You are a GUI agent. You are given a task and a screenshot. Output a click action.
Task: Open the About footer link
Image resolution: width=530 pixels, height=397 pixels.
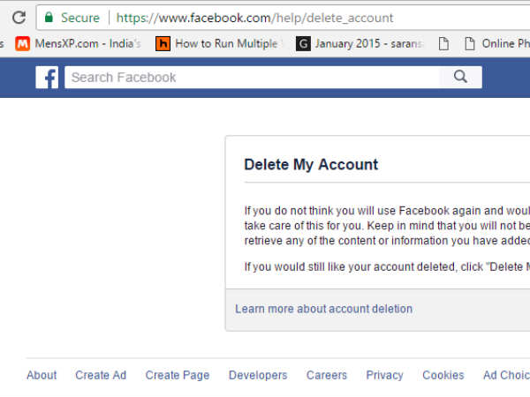(x=42, y=375)
